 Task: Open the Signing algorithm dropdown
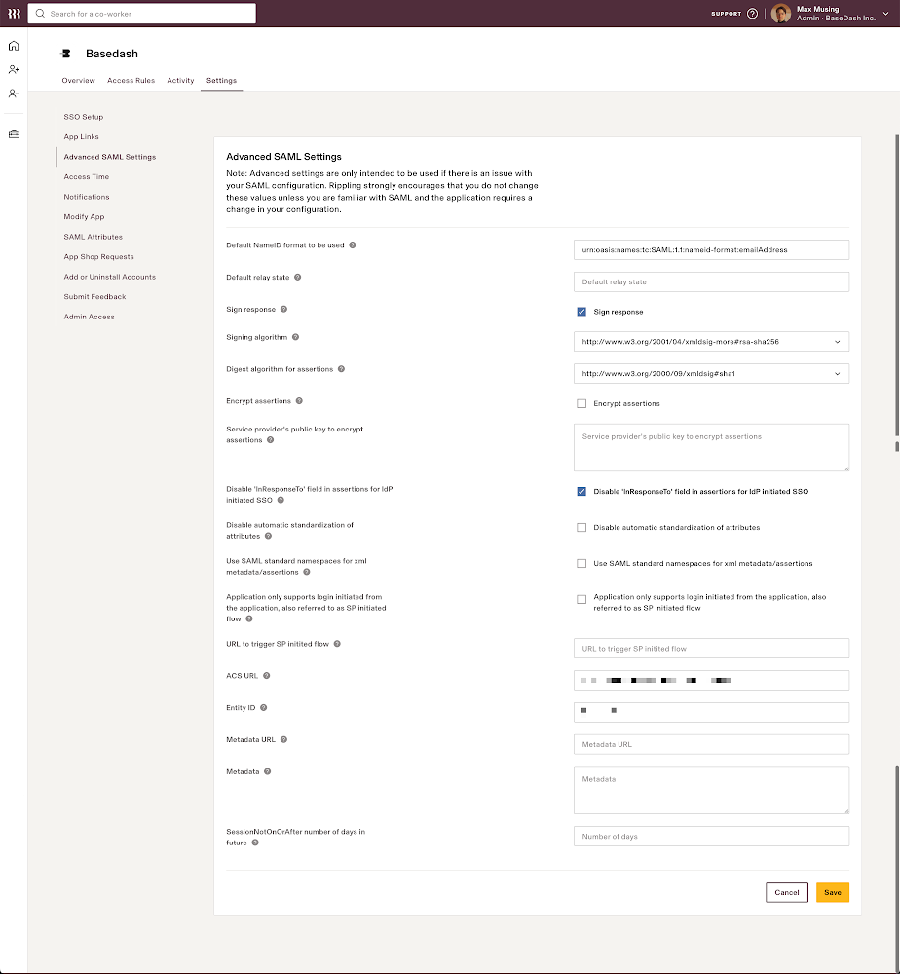tap(711, 341)
